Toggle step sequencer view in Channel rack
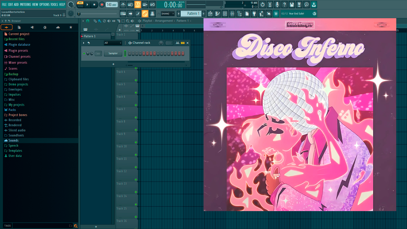407x229 pixels. (183, 43)
